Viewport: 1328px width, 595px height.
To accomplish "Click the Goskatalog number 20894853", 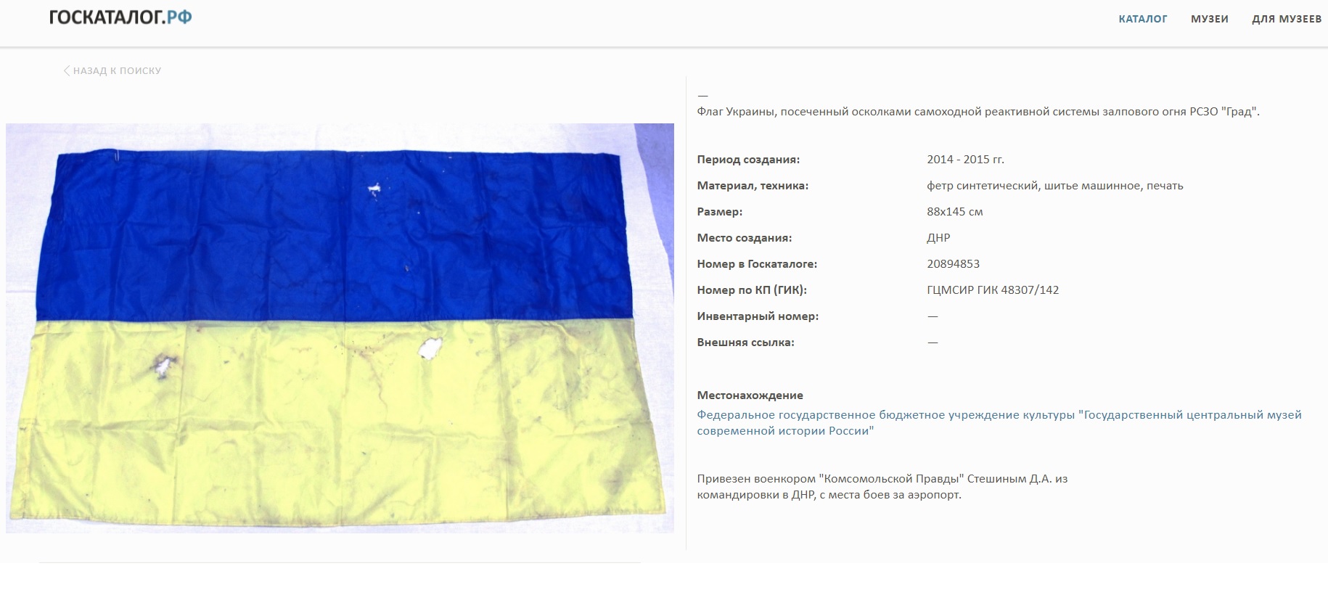I will (953, 264).
